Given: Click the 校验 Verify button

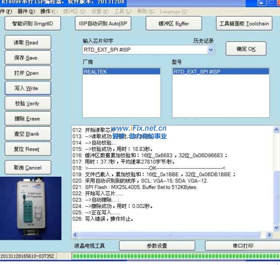Looking at the screenshot, I should 28,103.
